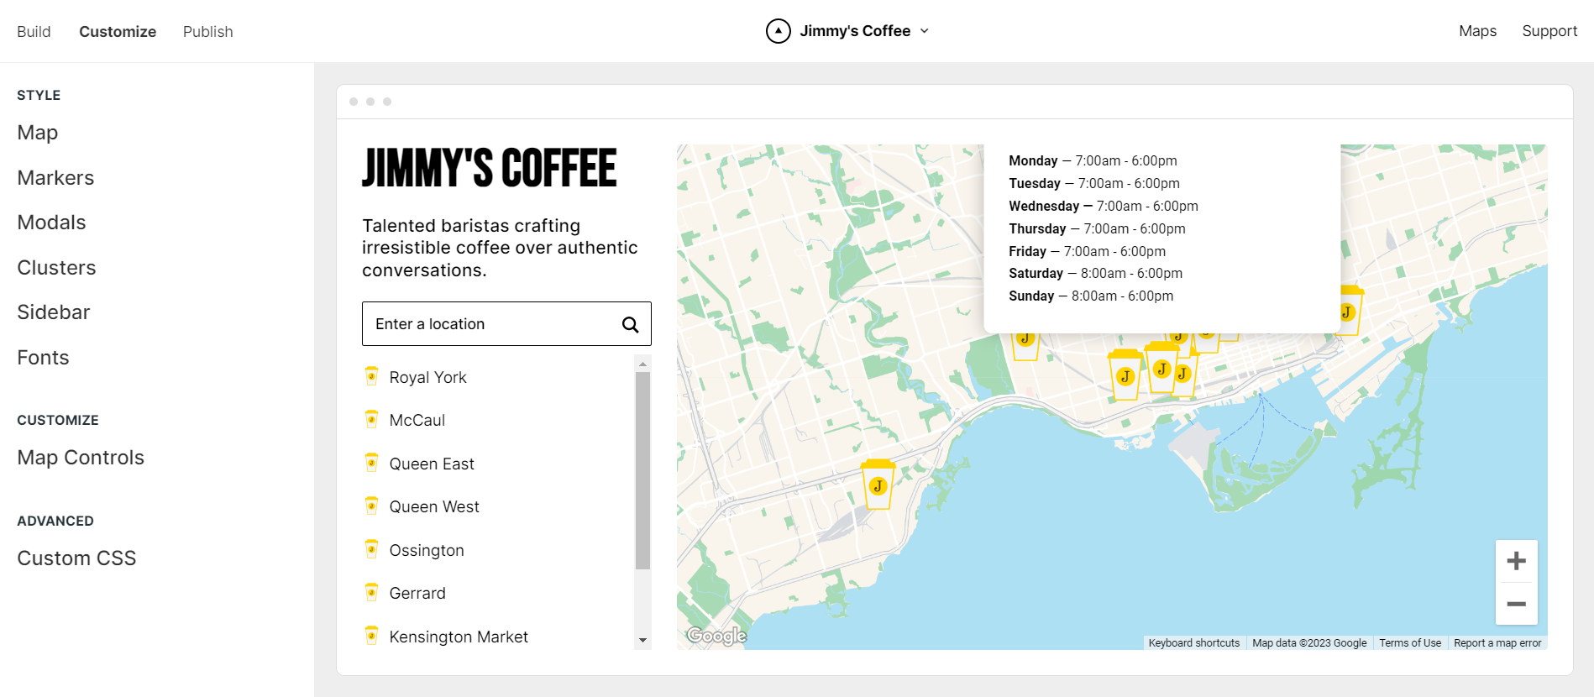Click the lone coffee cup marker in southwest
The image size is (1594, 697).
[x=878, y=485]
